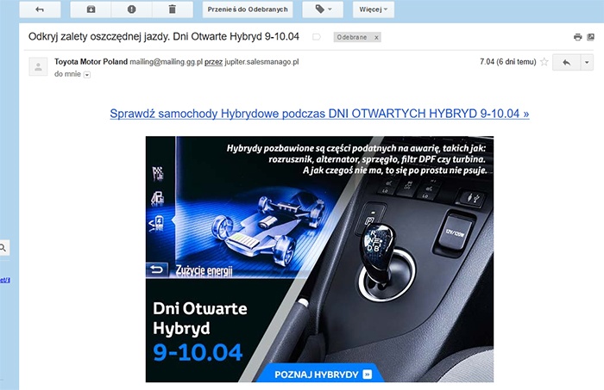Report spam with the exclamation icon
The height and width of the screenshot is (390, 604).
pyautogui.click(x=132, y=9)
